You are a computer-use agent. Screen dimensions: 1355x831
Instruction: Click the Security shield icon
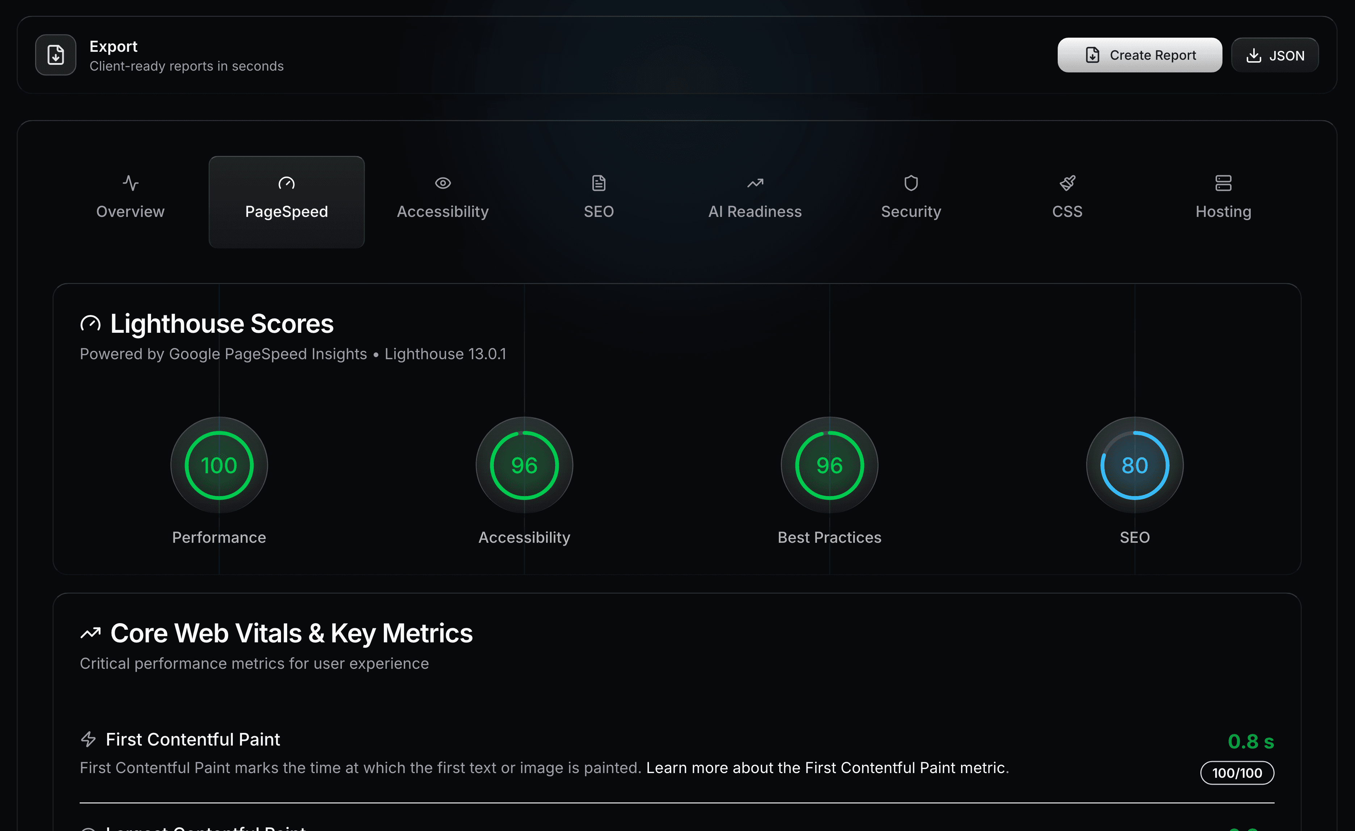click(911, 182)
